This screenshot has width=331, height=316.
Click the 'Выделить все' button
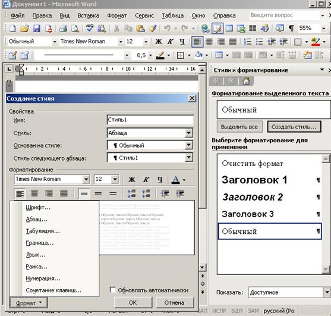[239, 127]
